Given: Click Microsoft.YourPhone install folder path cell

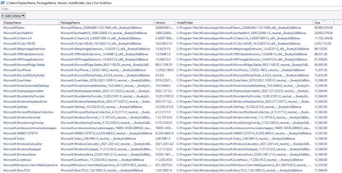Looking at the screenshot, I should (240, 70).
